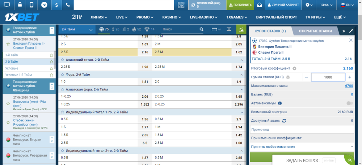This screenshot has width=362, height=165.
Task: Open the 21 card game icon
Action: click(77, 17)
